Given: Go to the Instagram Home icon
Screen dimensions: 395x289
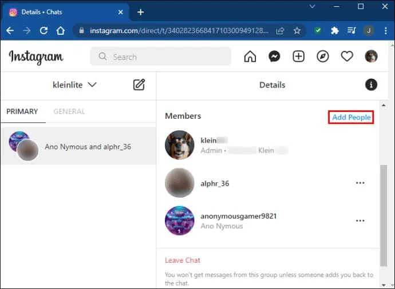Looking at the screenshot, I should (x=250, y=57).
